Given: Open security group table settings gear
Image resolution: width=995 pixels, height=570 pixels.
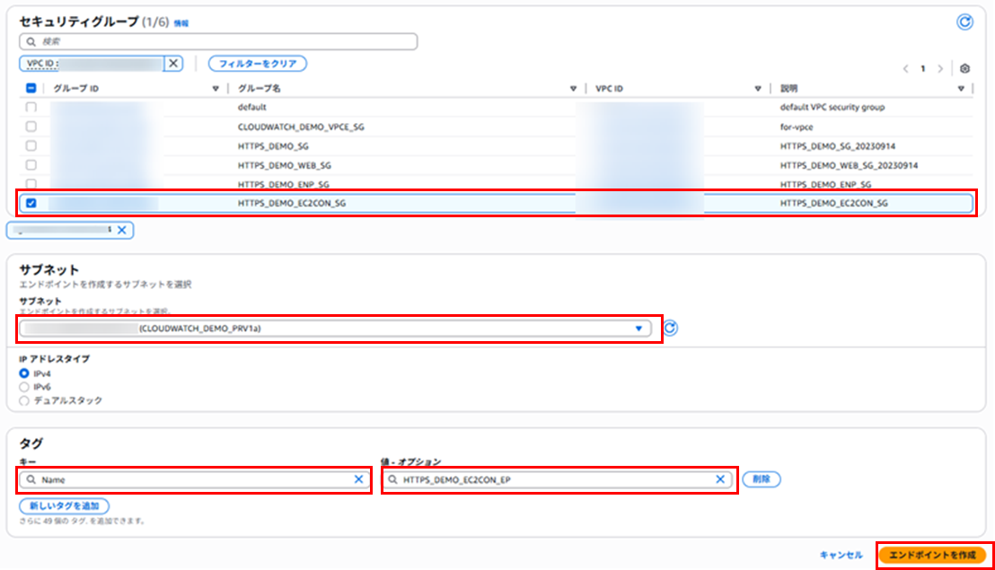Looking at the screenshot, I should 964,68.
